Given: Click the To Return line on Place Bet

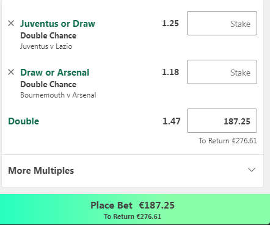Looking at the screenshot, I should [x=133, y=216].
